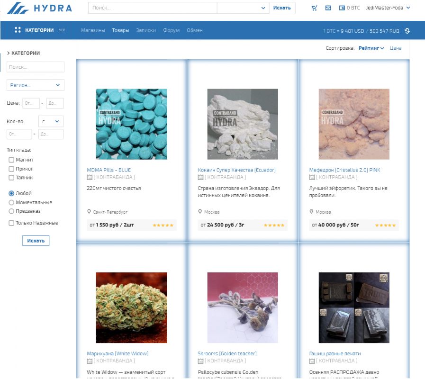Expand the JediMaster-Yoda account menu
Image resolution: width=425 pixels, height=379 pixels.
point(388,8)
